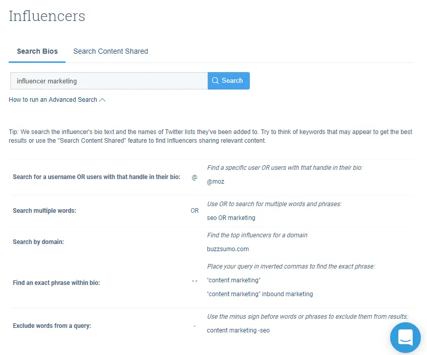Click the Exclude words from a query label

52,326
